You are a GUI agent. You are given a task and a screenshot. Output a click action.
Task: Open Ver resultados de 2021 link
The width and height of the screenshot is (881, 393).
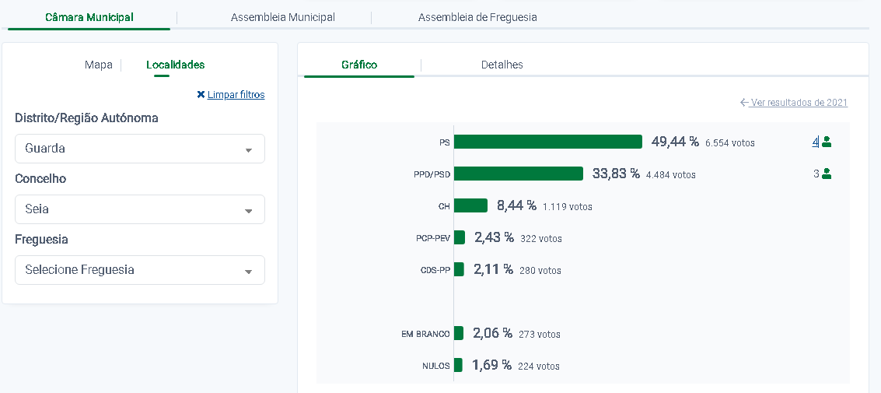[x=799, y=103]
